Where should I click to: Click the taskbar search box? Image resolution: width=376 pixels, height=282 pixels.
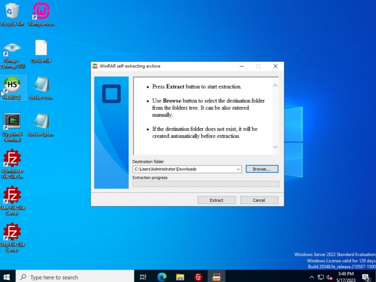pyautogui.click(x=73, y=276)
